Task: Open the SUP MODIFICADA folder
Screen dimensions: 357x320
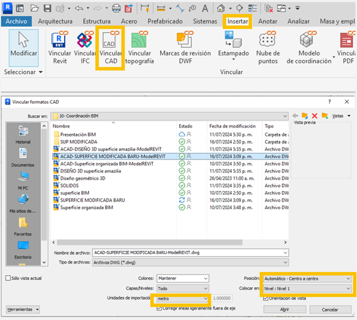Action: click(x=79, y=142)
